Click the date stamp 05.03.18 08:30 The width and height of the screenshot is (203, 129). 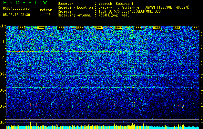click(x=16, y=15)
